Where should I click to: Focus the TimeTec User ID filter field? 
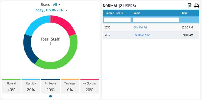pos(117,20)
